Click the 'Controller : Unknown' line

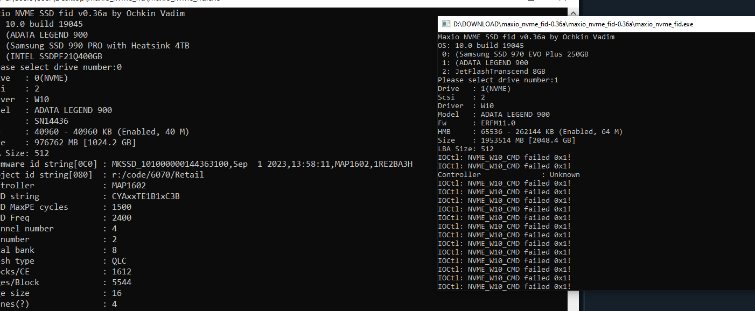pyautogui.click(x=509, y=175)
